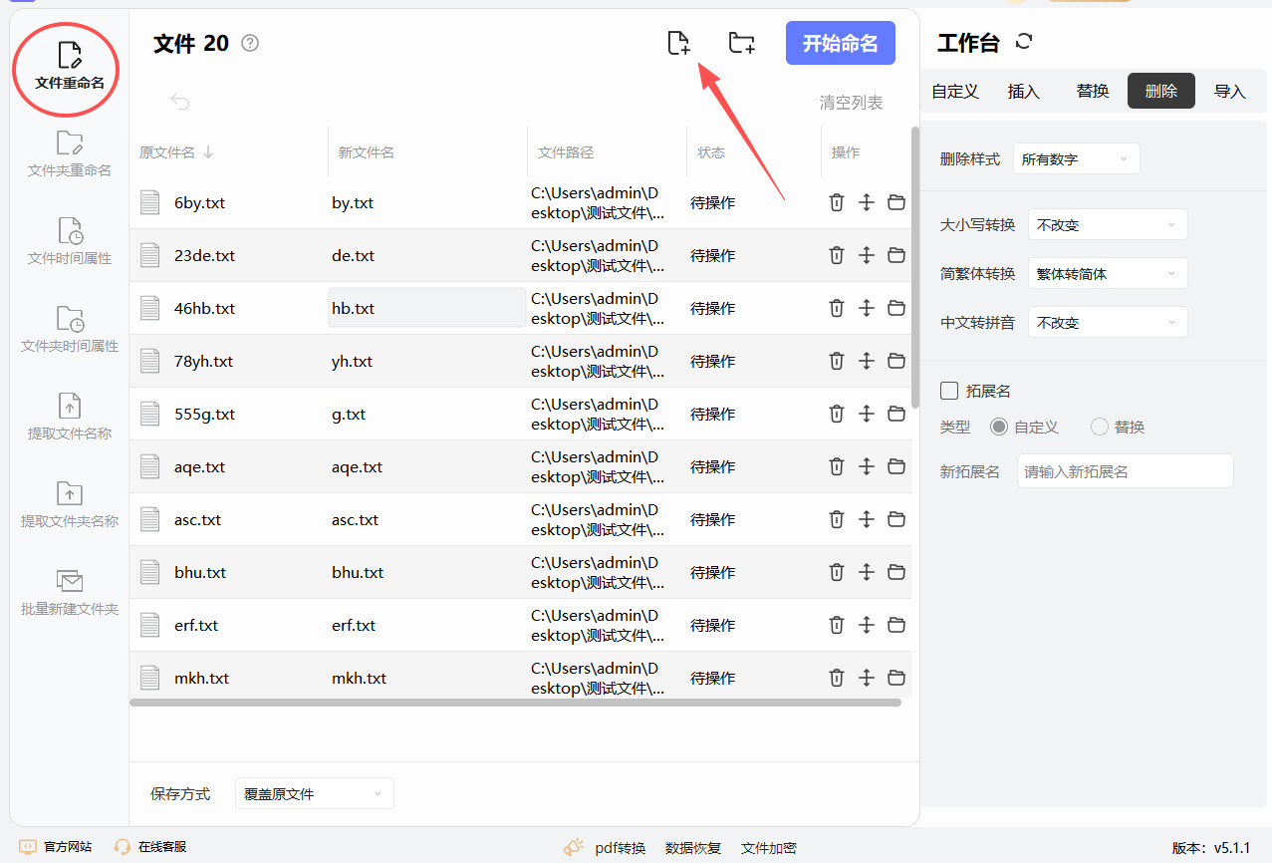Click the undo arrow icon
The height and width of the screenshot is (863, 1272).
click(x=180, y=102)
